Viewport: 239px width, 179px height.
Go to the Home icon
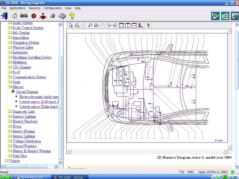point(15,16)
